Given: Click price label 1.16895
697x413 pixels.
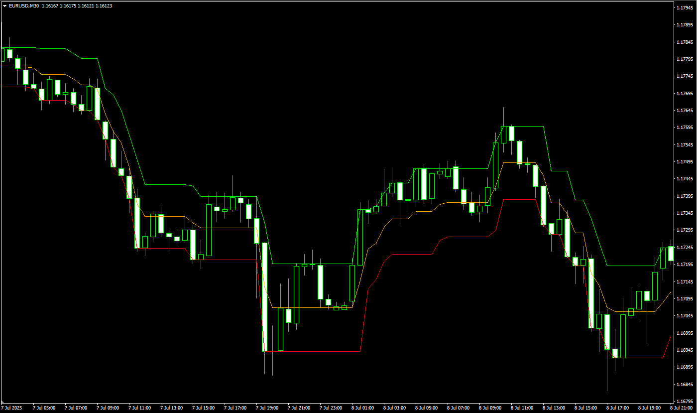Looking at the screenshot, I should click(685, 367).
